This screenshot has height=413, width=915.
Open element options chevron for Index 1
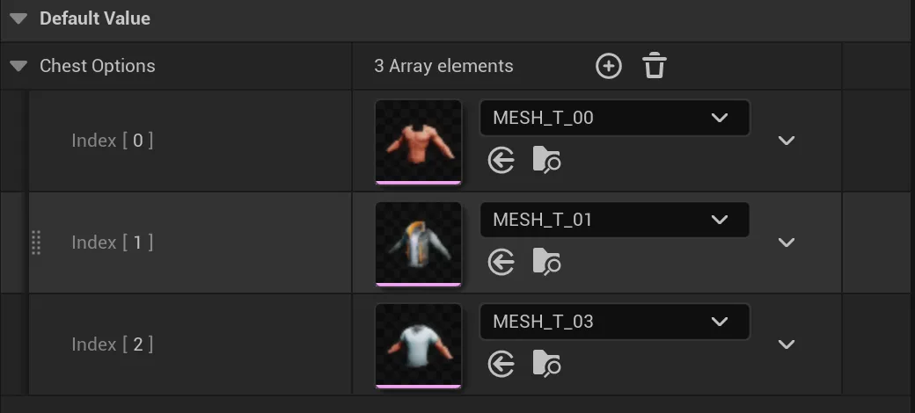[787, 243]
